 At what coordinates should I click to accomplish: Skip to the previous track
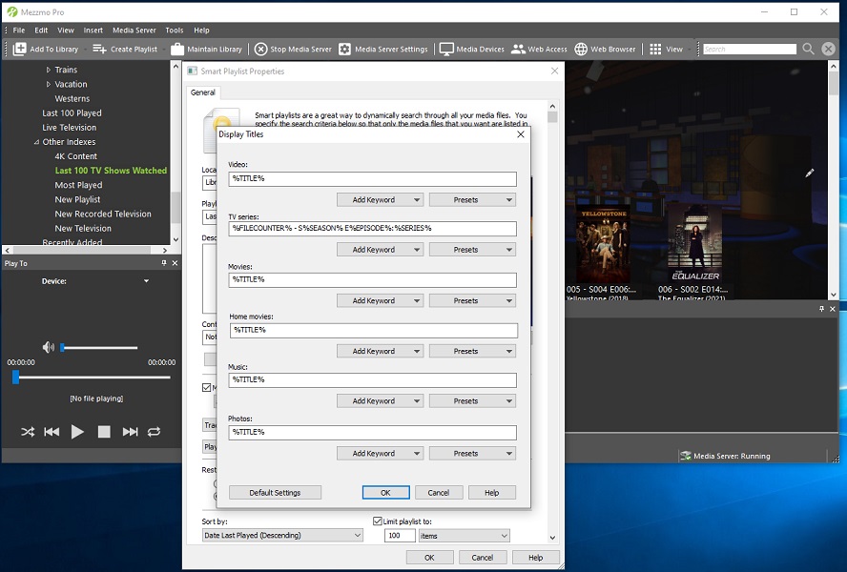click(x=52, y=432)
